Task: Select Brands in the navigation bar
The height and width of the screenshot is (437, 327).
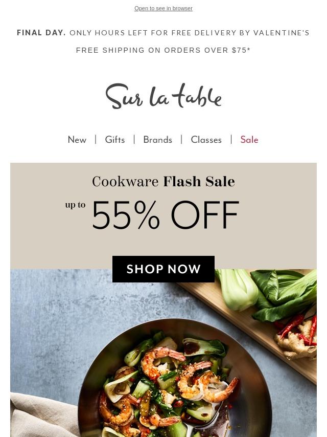Action: 157,140
